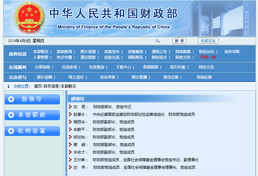
Task: Go to 下载中心
Action: point(124,67)
